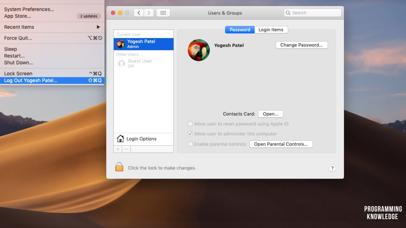Click the Change Password button
Image resolution: width=406 pixels, height=228 pixels.
302,45
